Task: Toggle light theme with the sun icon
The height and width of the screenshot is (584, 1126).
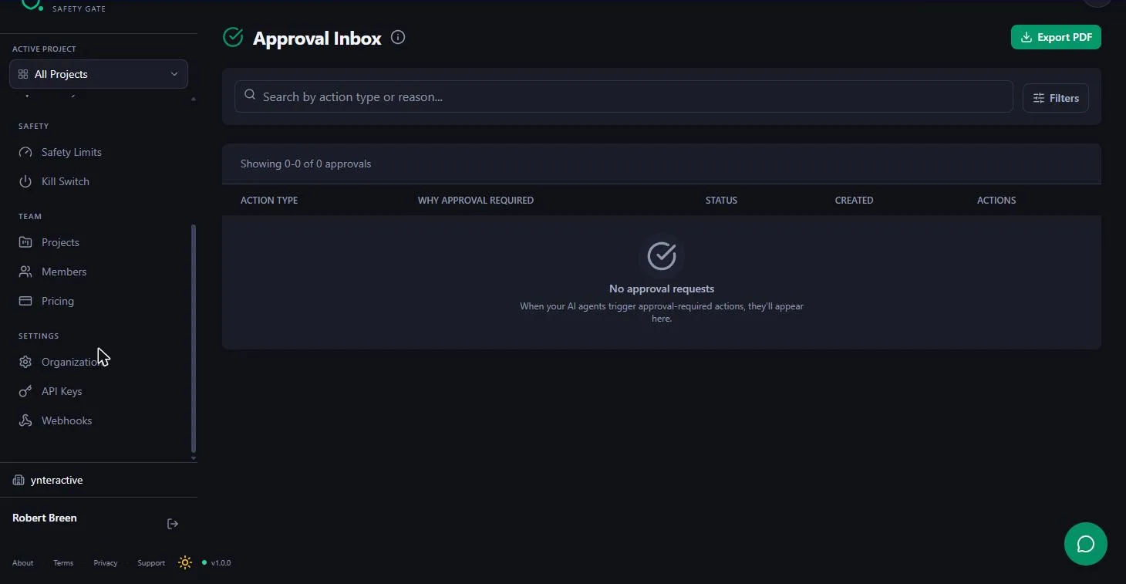Action: (x=185, y=562)
